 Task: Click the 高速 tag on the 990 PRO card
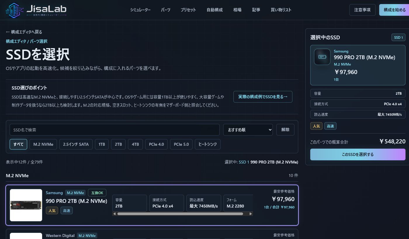tap(67, 210)
